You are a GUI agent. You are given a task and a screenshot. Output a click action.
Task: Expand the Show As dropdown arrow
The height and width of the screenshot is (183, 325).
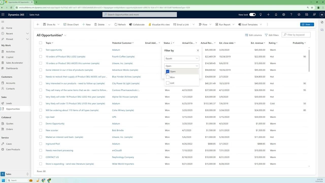click(x=58, y=24)
